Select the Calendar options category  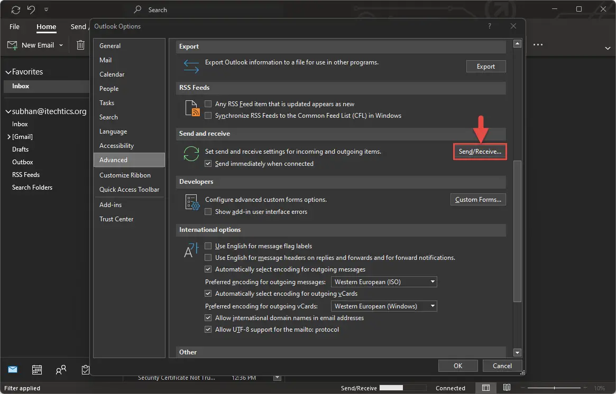point(129,74)
